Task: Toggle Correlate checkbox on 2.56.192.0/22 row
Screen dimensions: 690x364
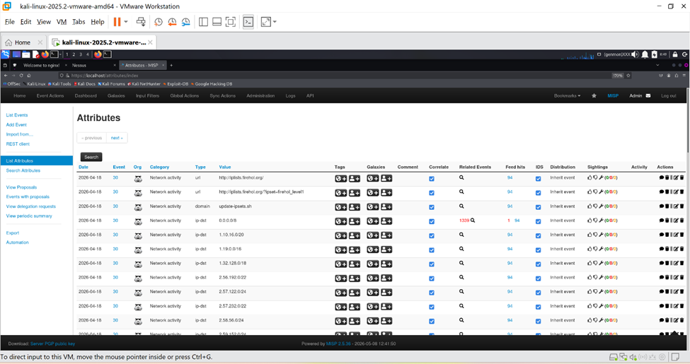Action: click(432, 278)
